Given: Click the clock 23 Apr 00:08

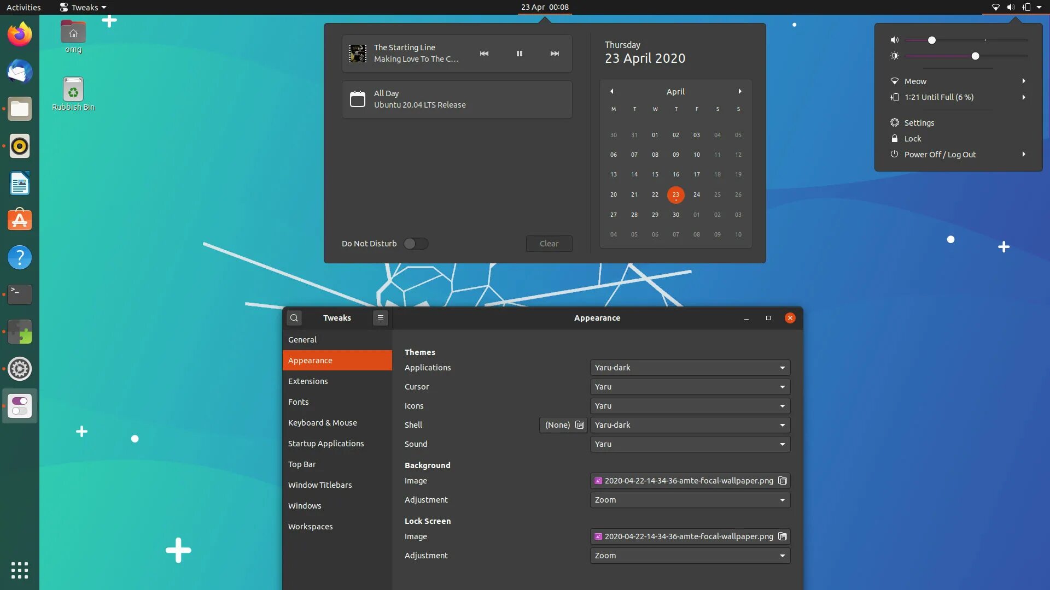Looking at the screenshot, I should click(x=545, y=7).
